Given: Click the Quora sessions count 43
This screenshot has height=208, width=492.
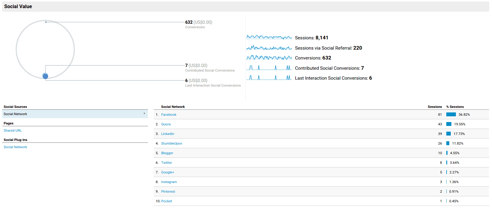Looking at the screenshot, I should pyautogui.click(x=440, y=124).
